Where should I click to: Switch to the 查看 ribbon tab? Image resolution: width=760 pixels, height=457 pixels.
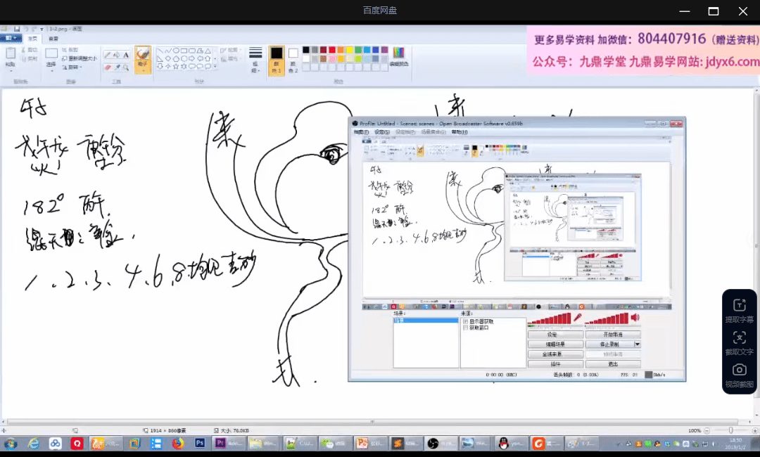click(53, 39)
